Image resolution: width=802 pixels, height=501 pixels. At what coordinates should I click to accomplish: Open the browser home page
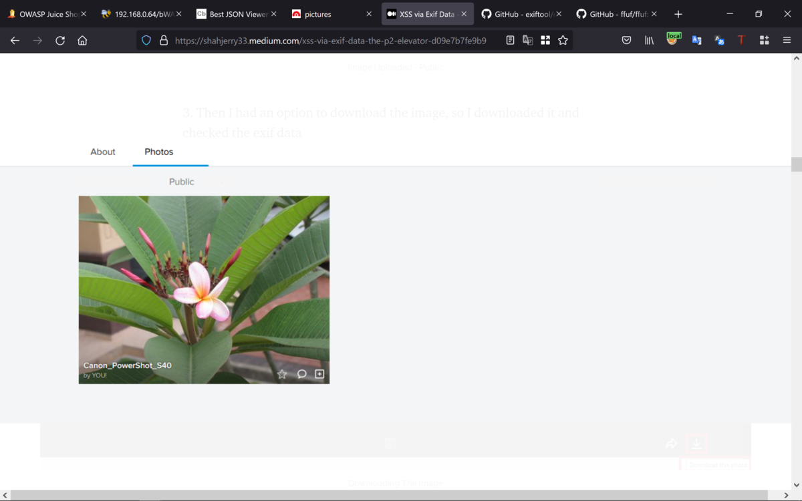(82, 41)
